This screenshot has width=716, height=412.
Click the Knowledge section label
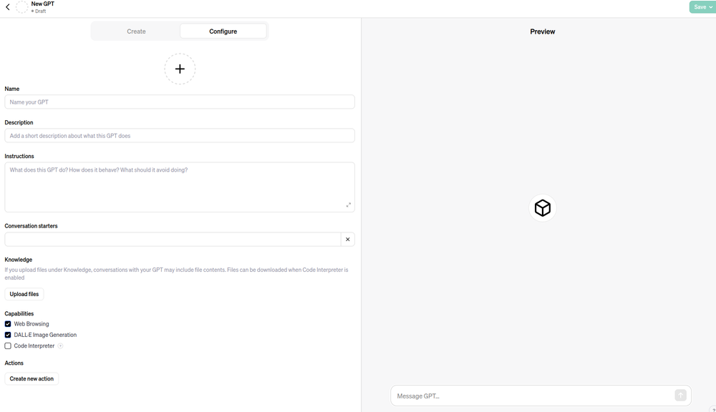[19, 260]
